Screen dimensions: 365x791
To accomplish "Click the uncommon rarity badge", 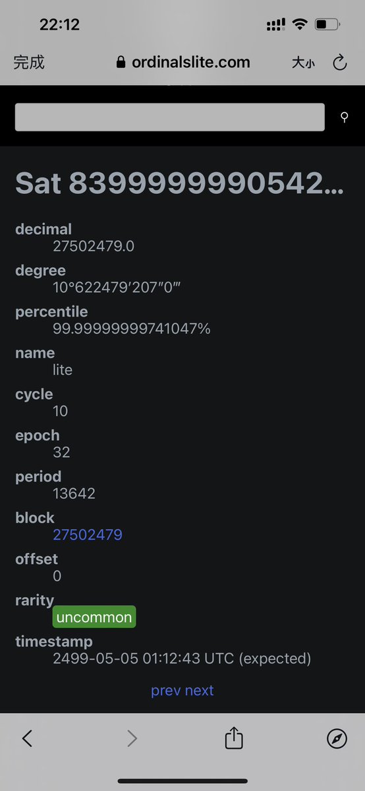I will tap(94, 617).
